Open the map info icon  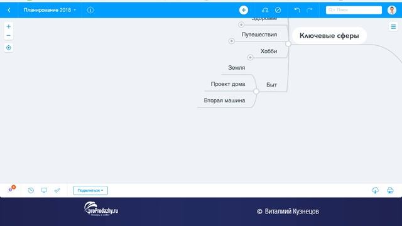coord(90,10)
